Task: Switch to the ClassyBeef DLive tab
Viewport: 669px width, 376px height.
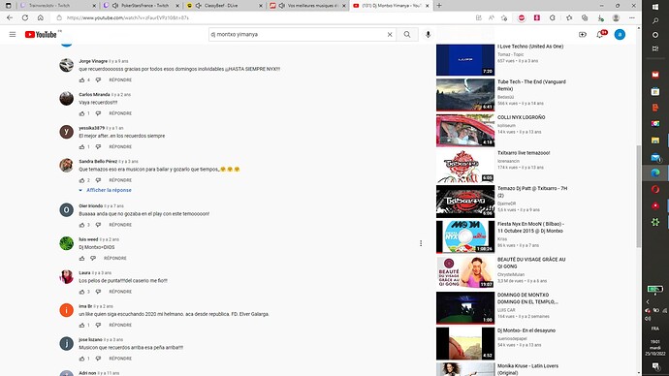Action: tap(225, 6)
